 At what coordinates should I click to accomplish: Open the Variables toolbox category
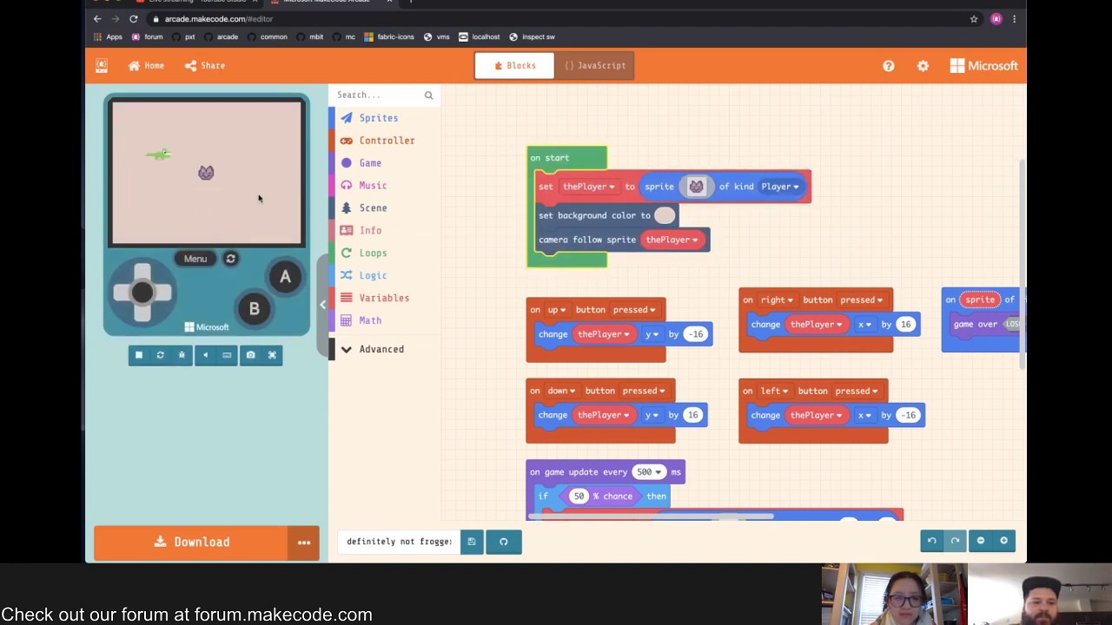point(384,299)
